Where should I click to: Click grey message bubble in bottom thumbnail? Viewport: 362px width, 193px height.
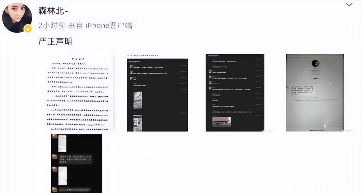click(75, 159)
